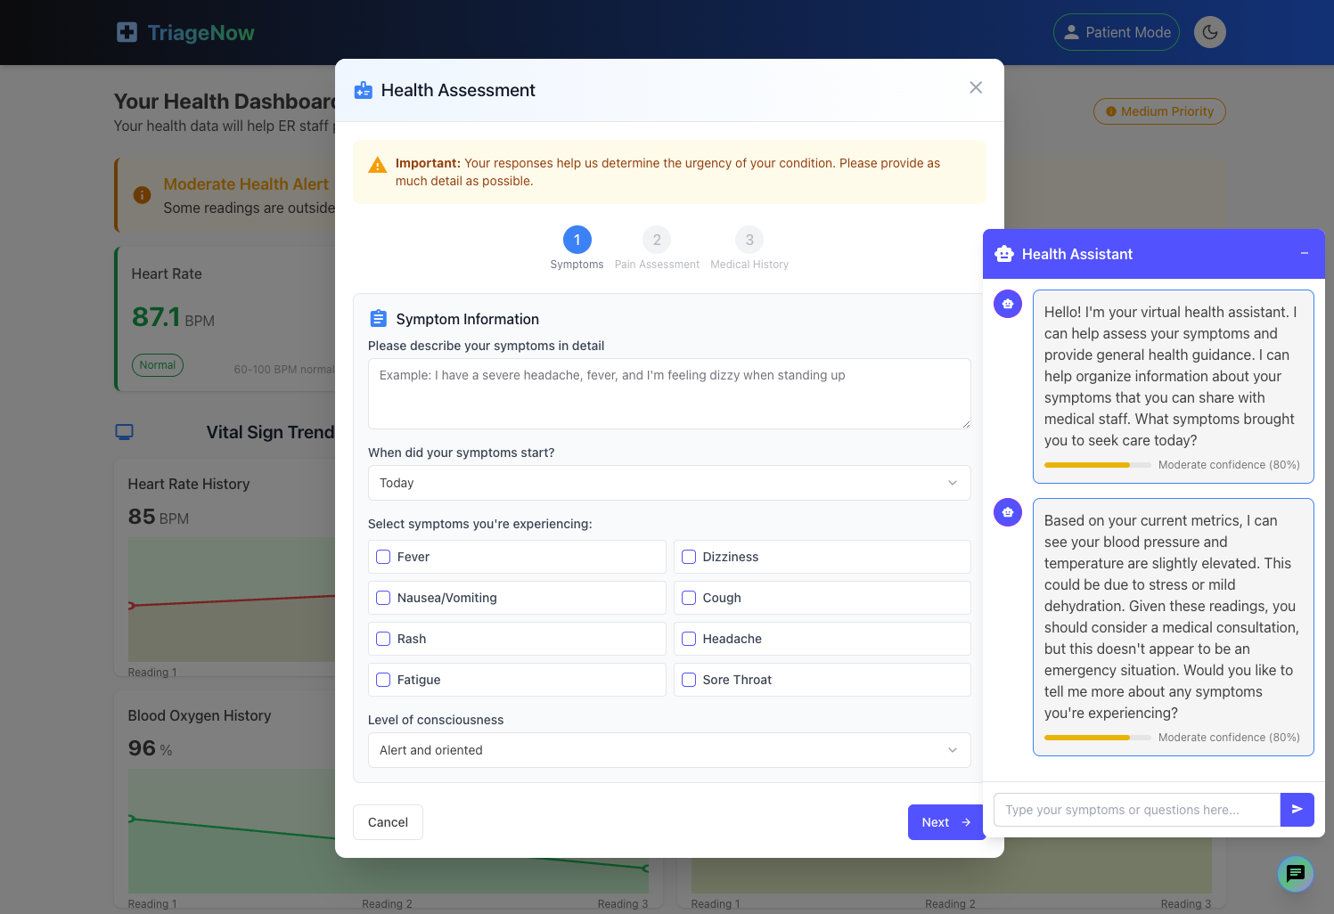
Task: Send the chat message with paper plane icon
Action: pos(1297,810)
